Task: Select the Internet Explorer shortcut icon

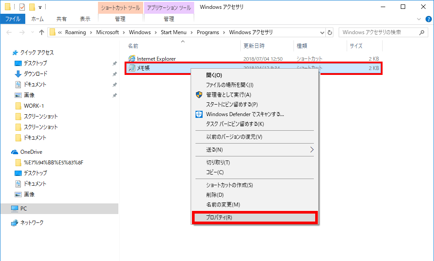Action: point(132,58)
